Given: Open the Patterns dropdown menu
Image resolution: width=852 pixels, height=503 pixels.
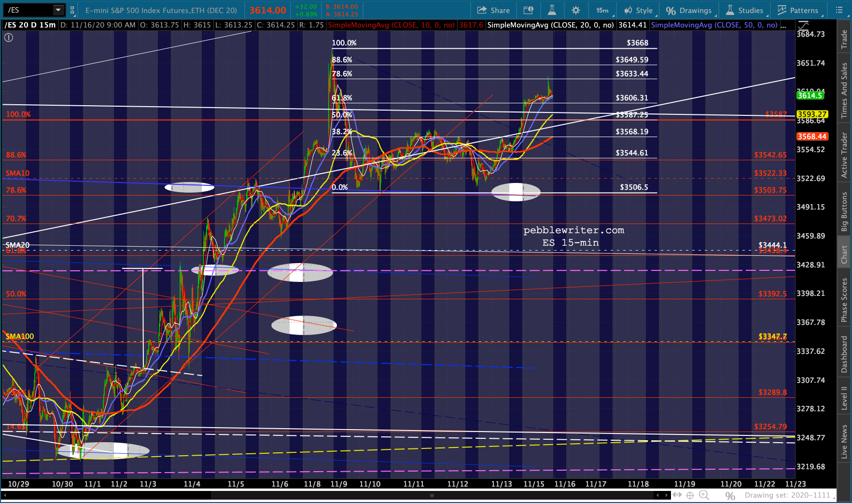Looking at the screenshot, I should pos(798,10).
